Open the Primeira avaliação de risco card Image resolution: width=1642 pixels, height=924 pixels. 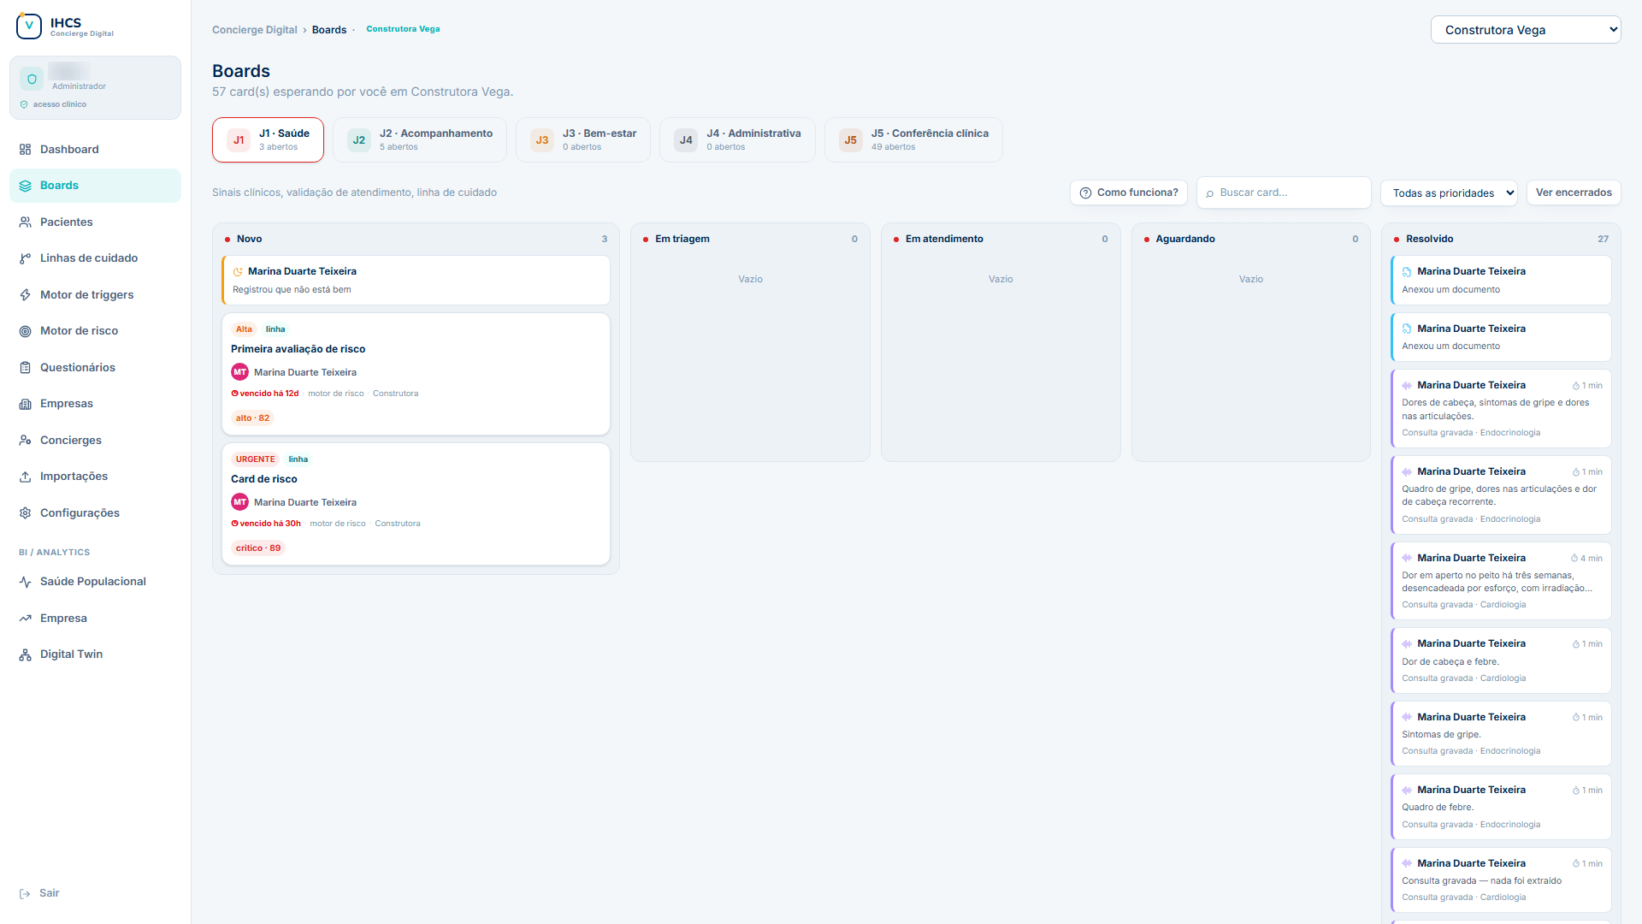pyautogui.click(x=416, y=374)
